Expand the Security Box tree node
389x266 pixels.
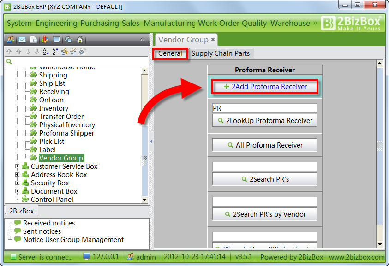coord(18,183)
